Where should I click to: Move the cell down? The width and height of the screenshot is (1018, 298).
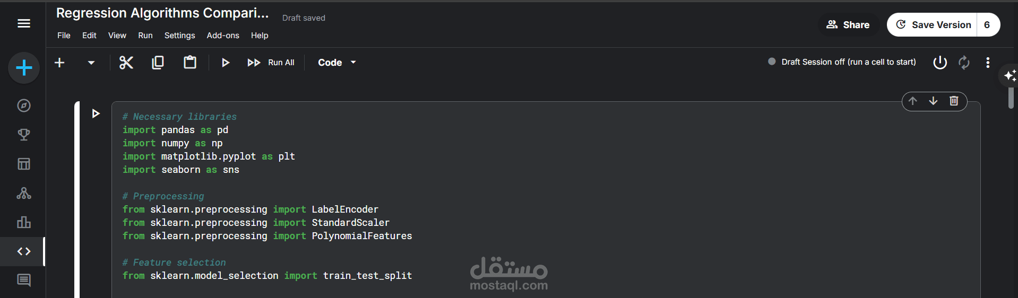coord(933,101)
